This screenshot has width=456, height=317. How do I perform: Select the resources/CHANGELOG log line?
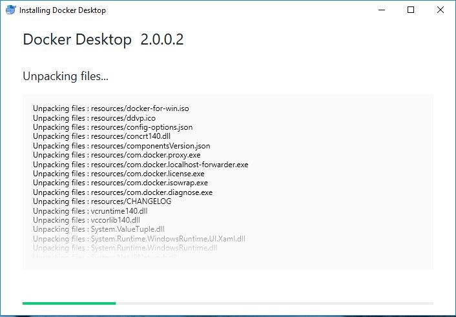pos(102,201)
